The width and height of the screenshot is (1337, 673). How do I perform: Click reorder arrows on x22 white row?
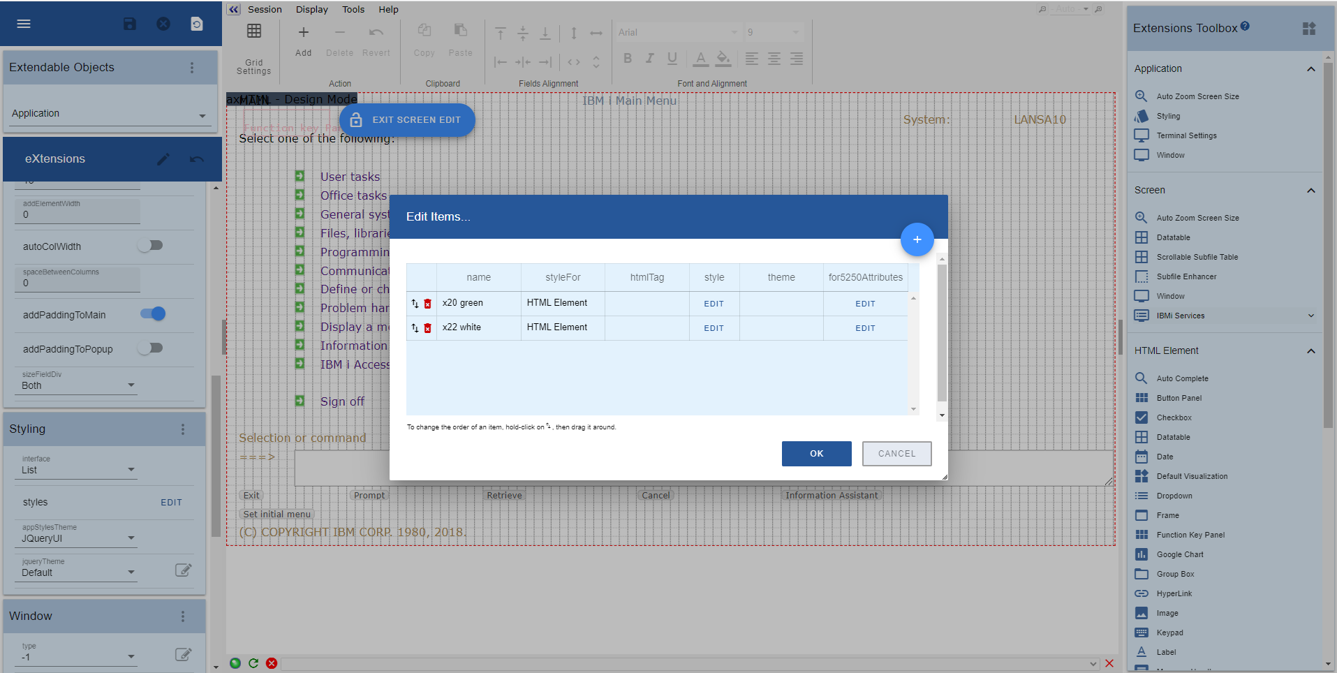[x=415, y=328]
